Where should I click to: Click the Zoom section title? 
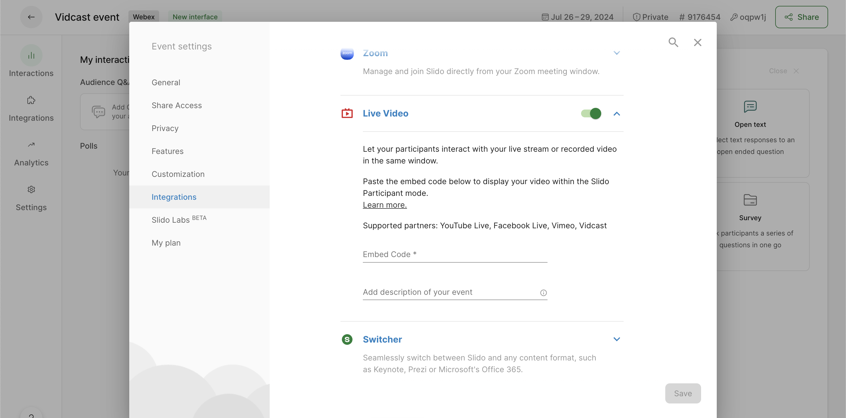pos(375,53)
